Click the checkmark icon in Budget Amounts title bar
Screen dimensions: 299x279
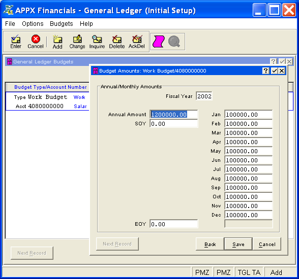coord(274,71)
